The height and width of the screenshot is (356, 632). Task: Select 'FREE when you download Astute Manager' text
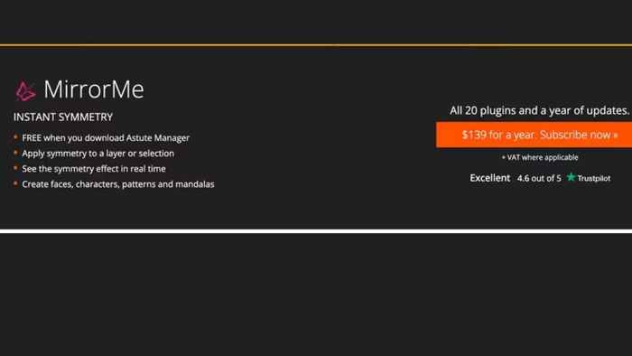point(106,138)
